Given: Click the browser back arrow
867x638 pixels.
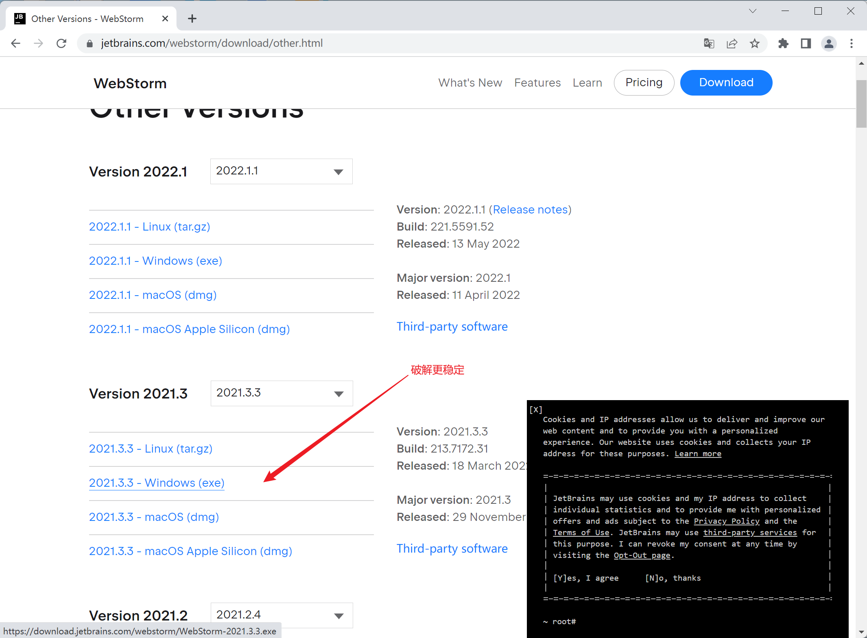Looking at the screenshot, I should [15, 43].
